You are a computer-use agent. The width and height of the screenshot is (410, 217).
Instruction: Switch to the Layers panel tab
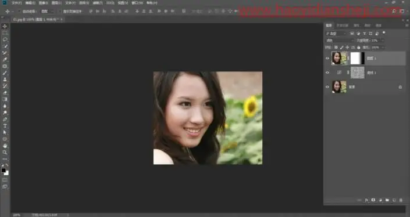pos(329,26)
